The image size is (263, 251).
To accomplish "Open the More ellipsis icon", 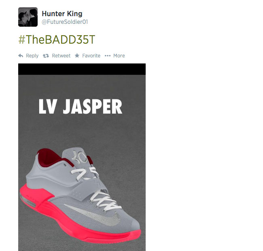I will tap(108, 56).
